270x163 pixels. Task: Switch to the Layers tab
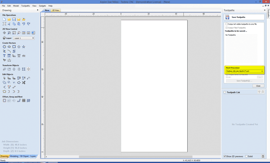[x=33, y=156]
